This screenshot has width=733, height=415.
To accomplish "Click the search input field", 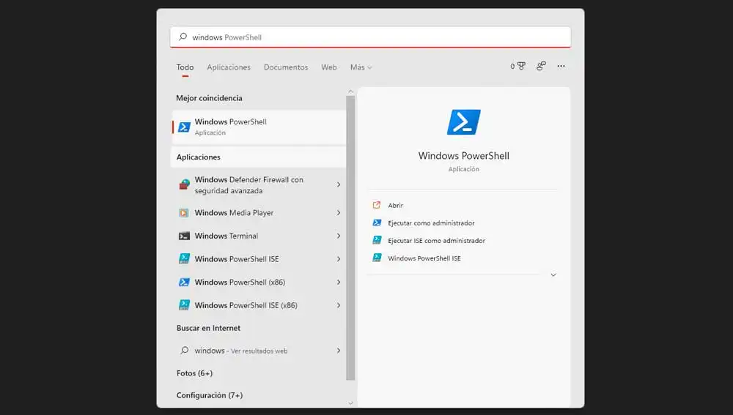I will click(x=370, y=37).
